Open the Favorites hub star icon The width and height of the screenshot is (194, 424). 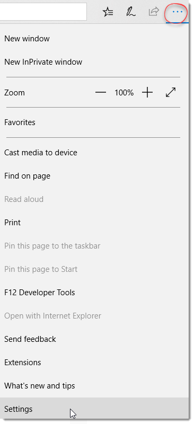point(108,12)
